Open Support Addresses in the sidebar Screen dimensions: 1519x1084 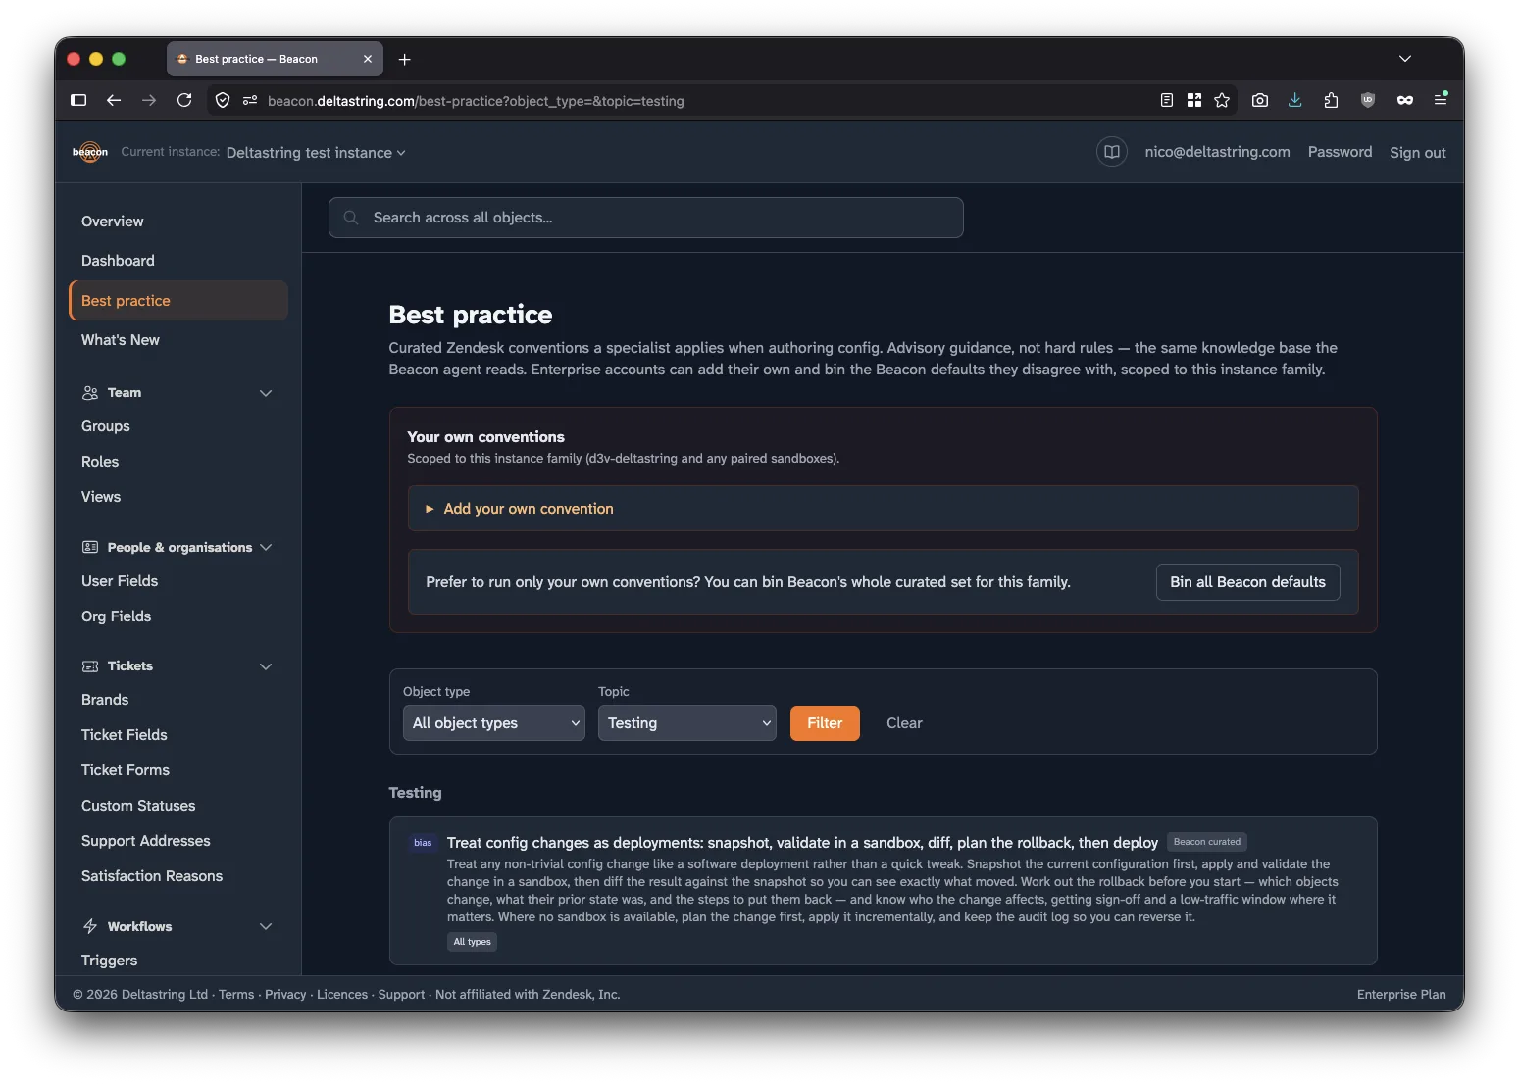146,841
